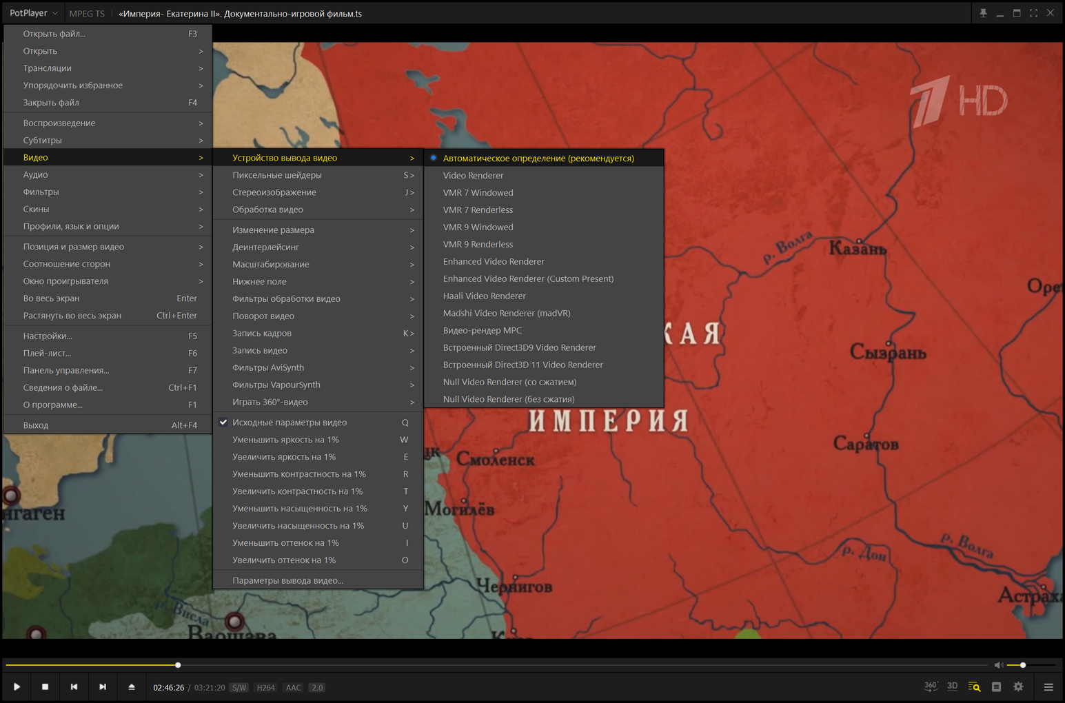Expand the Запись кадров submenu
Viewport: 1065px width, 703px height.
[x=318, y=333]
